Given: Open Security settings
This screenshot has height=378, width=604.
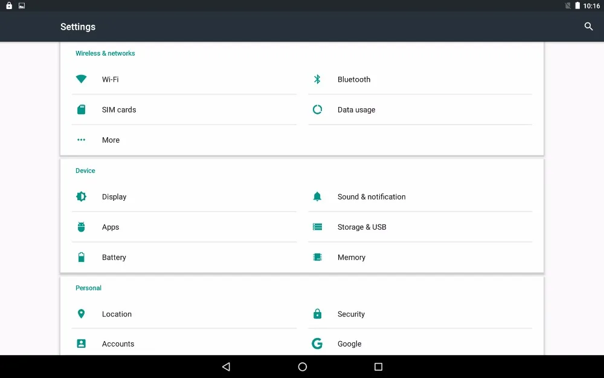Looking at the screenshot, I should click(420, 314).
